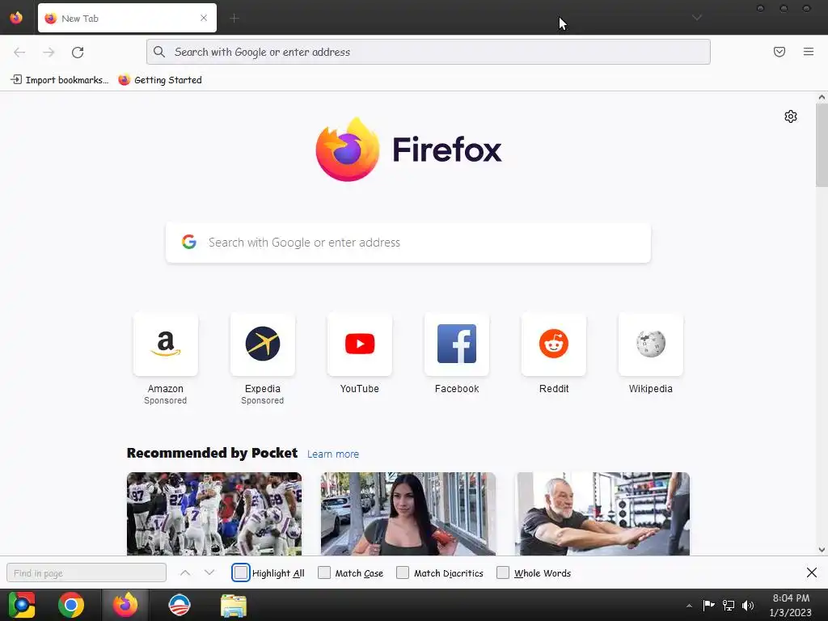
Task: Open the Expedia sponsored shortcut tile
Action: pyautogui.click(x=263, y=344)
